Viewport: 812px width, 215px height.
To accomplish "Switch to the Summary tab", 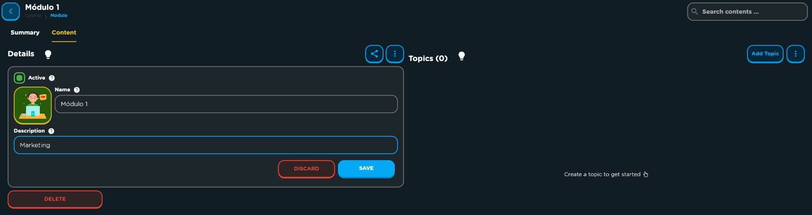I will 25,33.
